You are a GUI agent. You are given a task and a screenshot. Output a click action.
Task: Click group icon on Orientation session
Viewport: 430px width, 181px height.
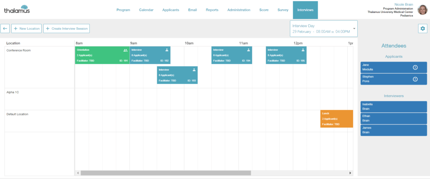(x=125, y=50)
